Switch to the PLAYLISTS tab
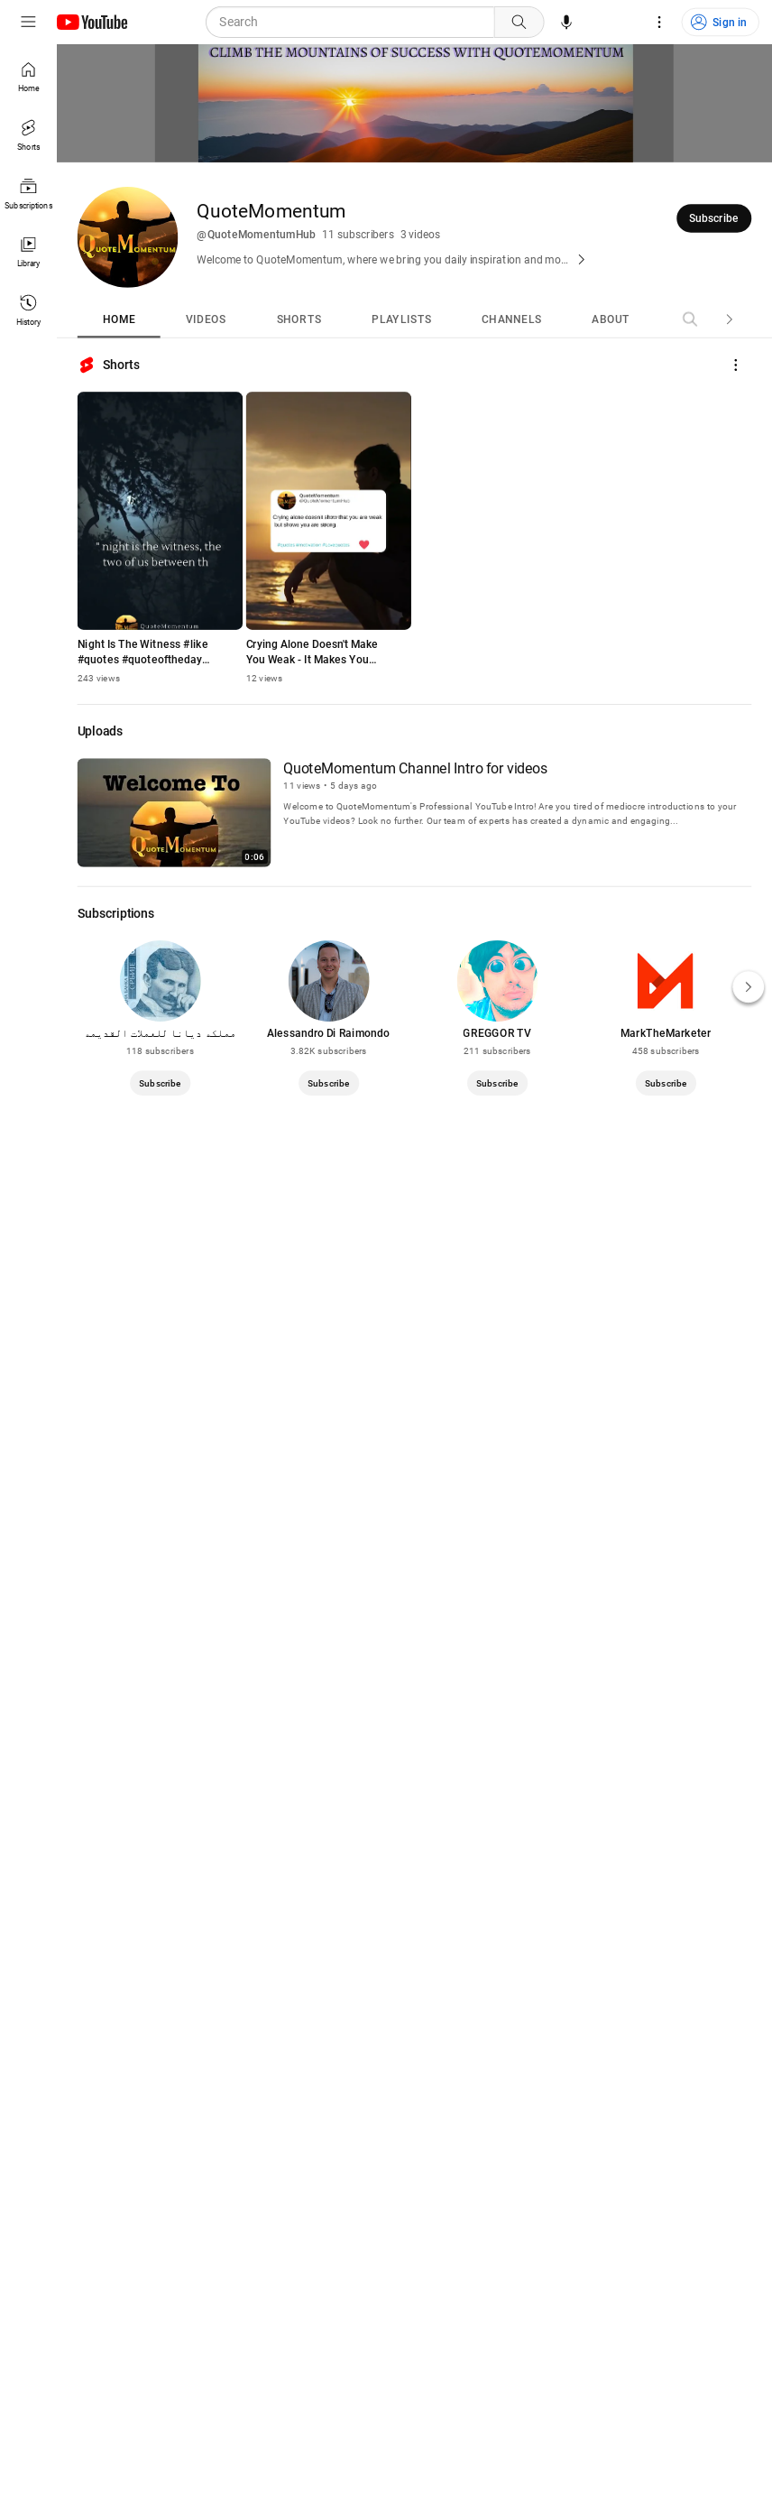The height and width of the screenshot is (2507, 772). click(x=401, y=319)
